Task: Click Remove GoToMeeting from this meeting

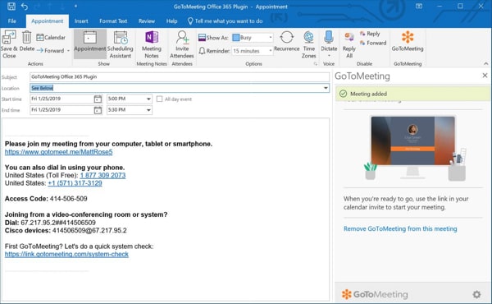Action: coord(400,229)
